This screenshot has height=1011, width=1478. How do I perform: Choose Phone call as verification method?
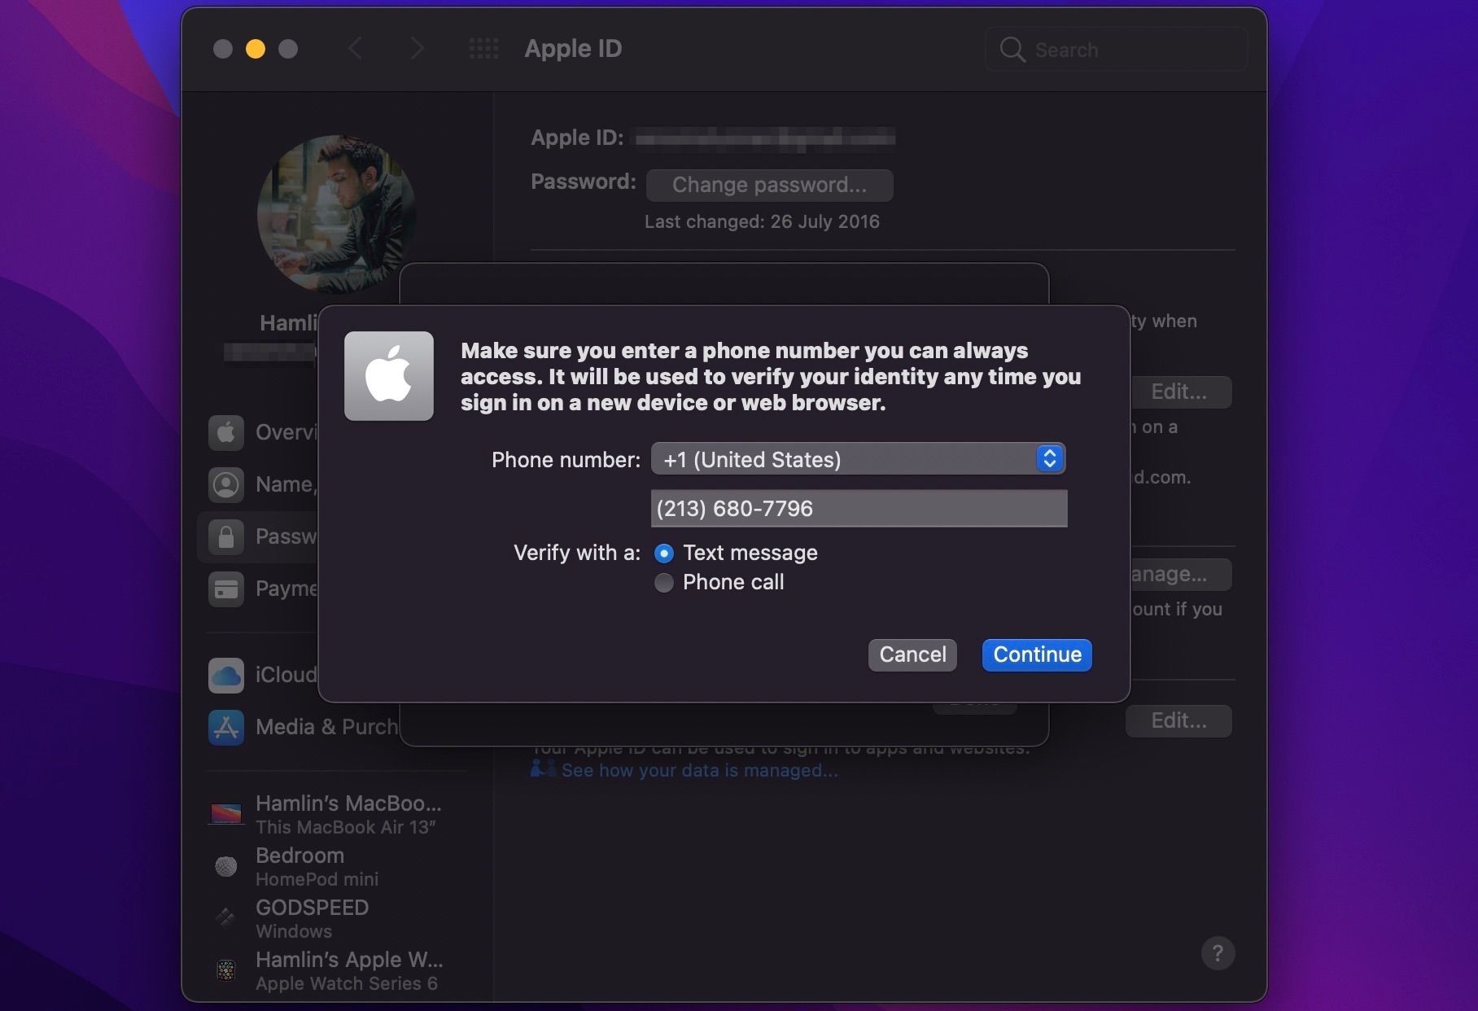[664, 582]
